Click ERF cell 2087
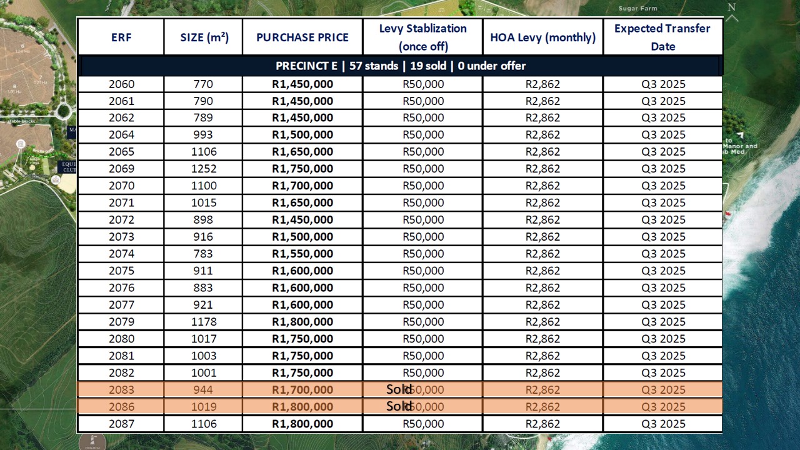This screenshot has height=450, width=800. 121,423
